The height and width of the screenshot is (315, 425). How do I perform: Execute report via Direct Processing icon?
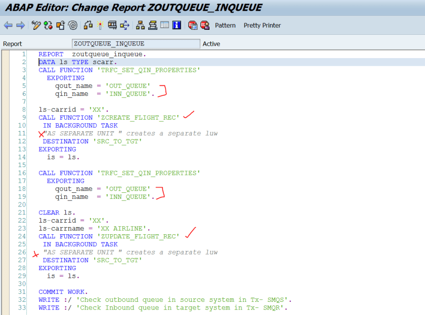[x=112, y=25]
